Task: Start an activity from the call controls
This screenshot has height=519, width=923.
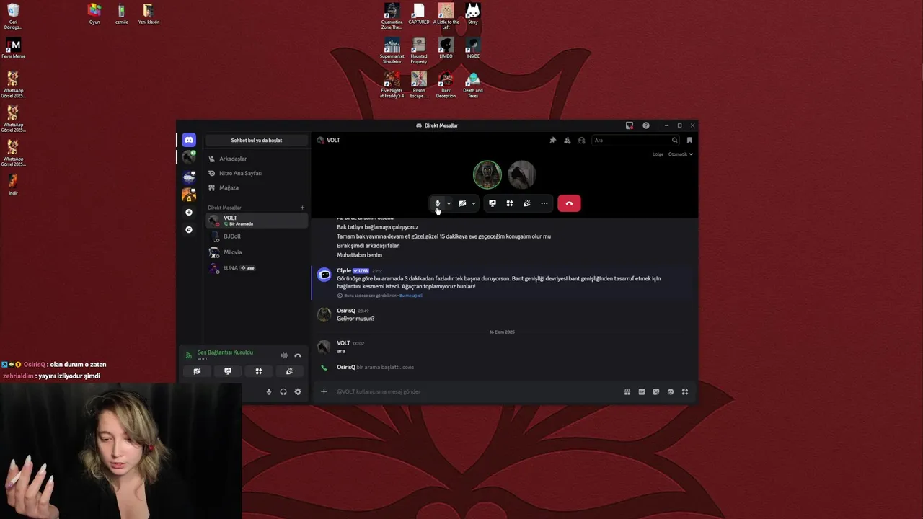Action: 510,203
